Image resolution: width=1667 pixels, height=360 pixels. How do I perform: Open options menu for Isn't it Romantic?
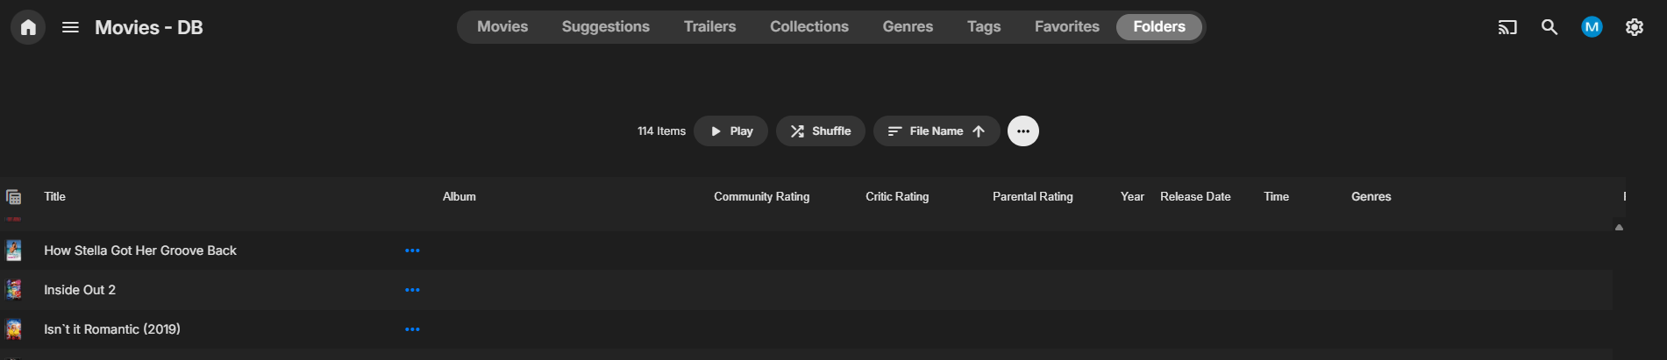[412, 329]
